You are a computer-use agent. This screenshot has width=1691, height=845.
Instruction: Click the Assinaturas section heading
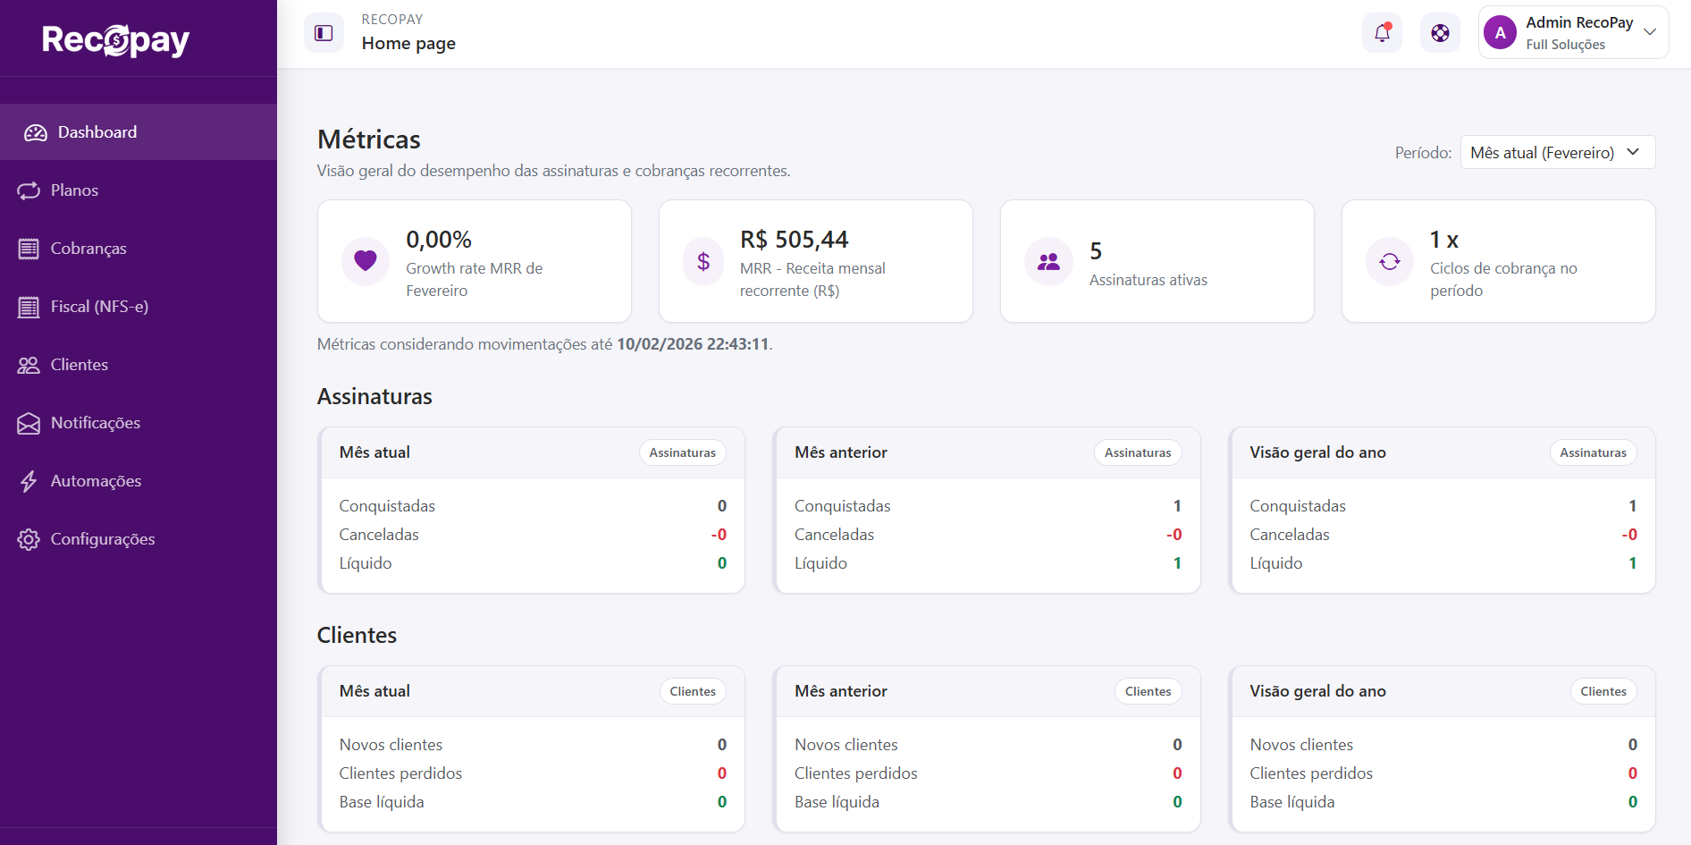374,396
